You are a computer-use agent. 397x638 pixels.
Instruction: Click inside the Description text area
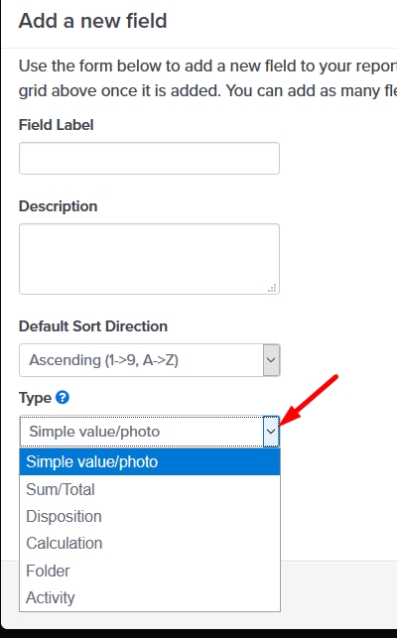(149, 259)
